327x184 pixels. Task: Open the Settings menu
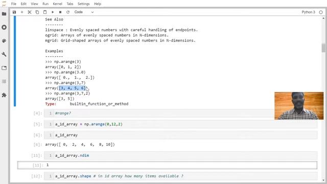click(x=83, y=4)
